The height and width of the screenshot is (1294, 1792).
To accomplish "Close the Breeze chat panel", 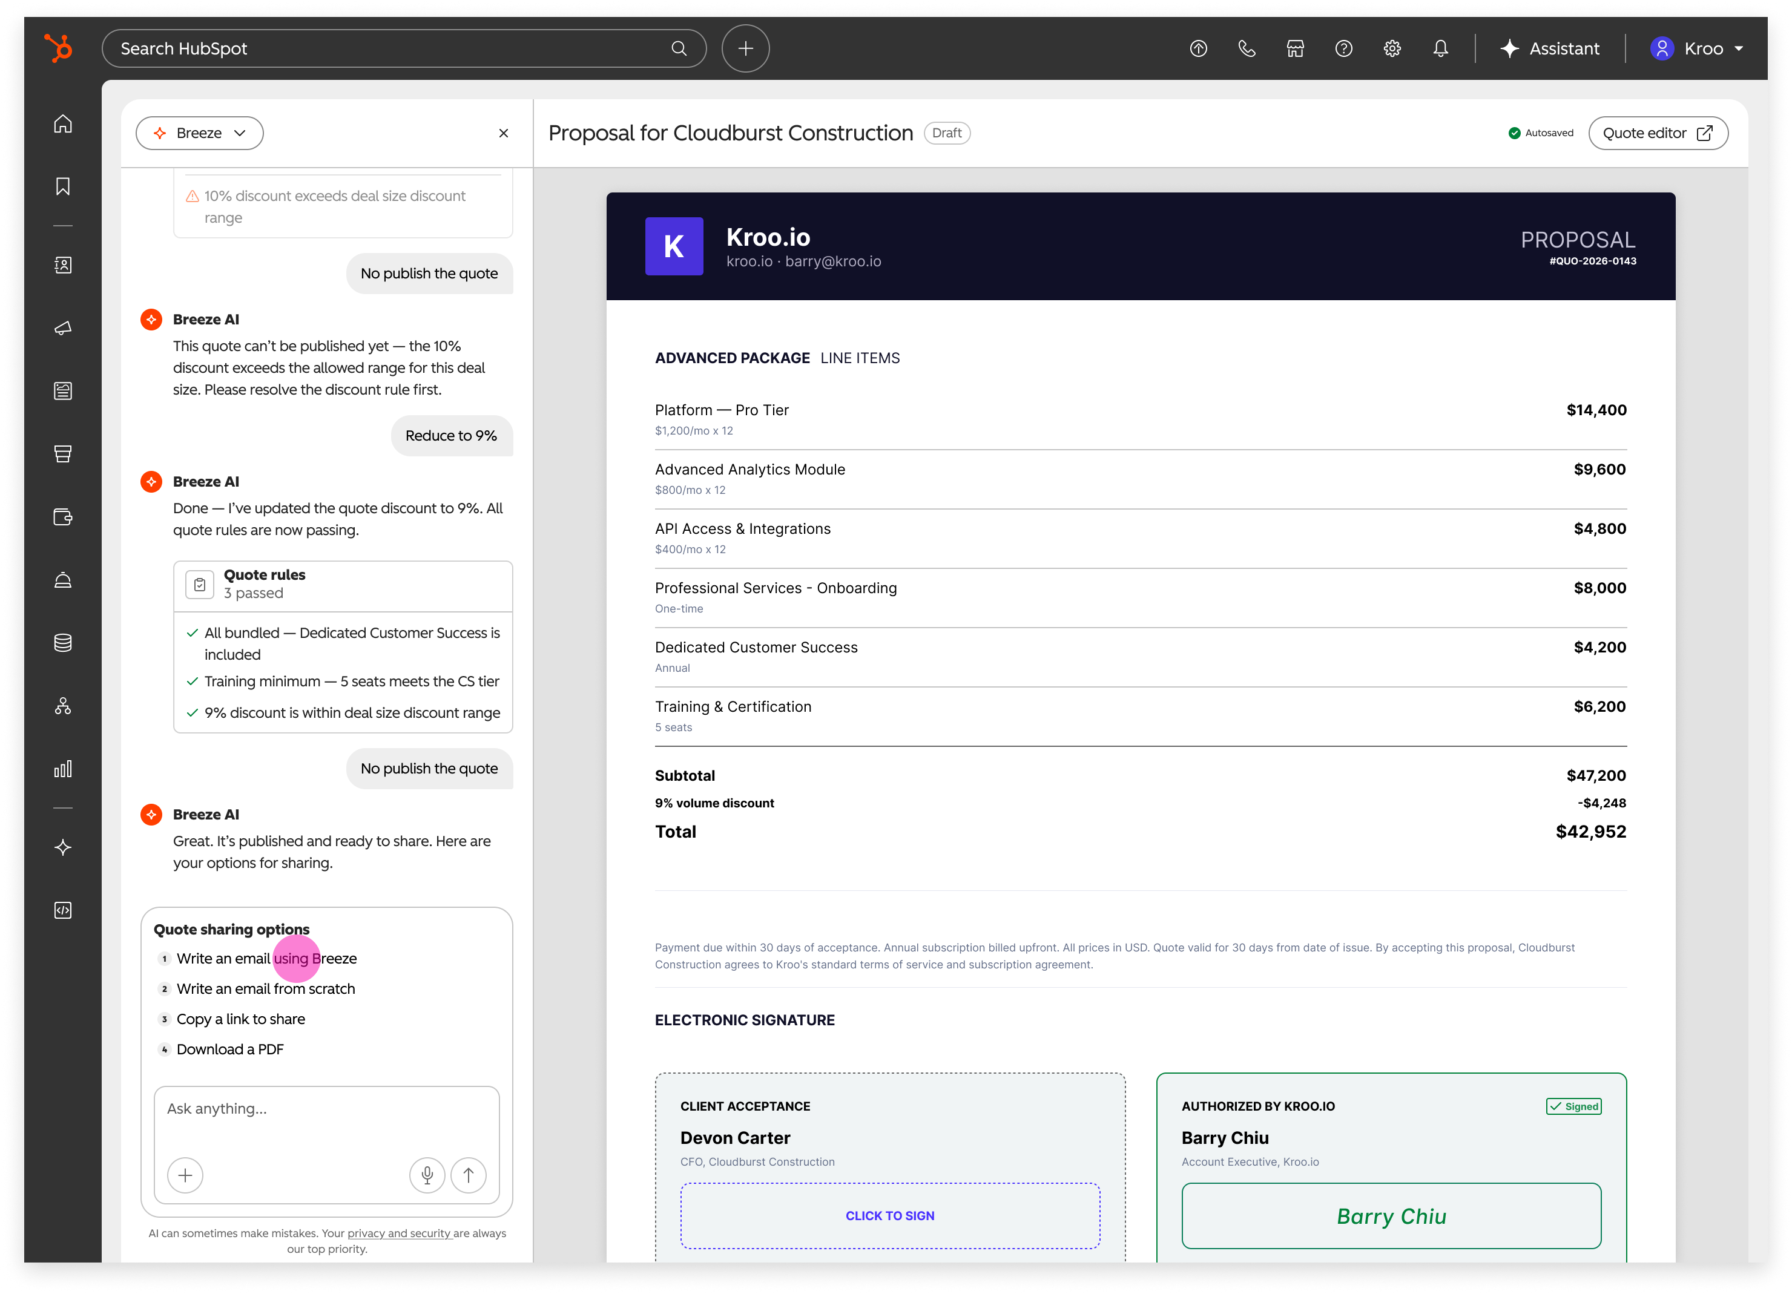I will coord(503,133).
